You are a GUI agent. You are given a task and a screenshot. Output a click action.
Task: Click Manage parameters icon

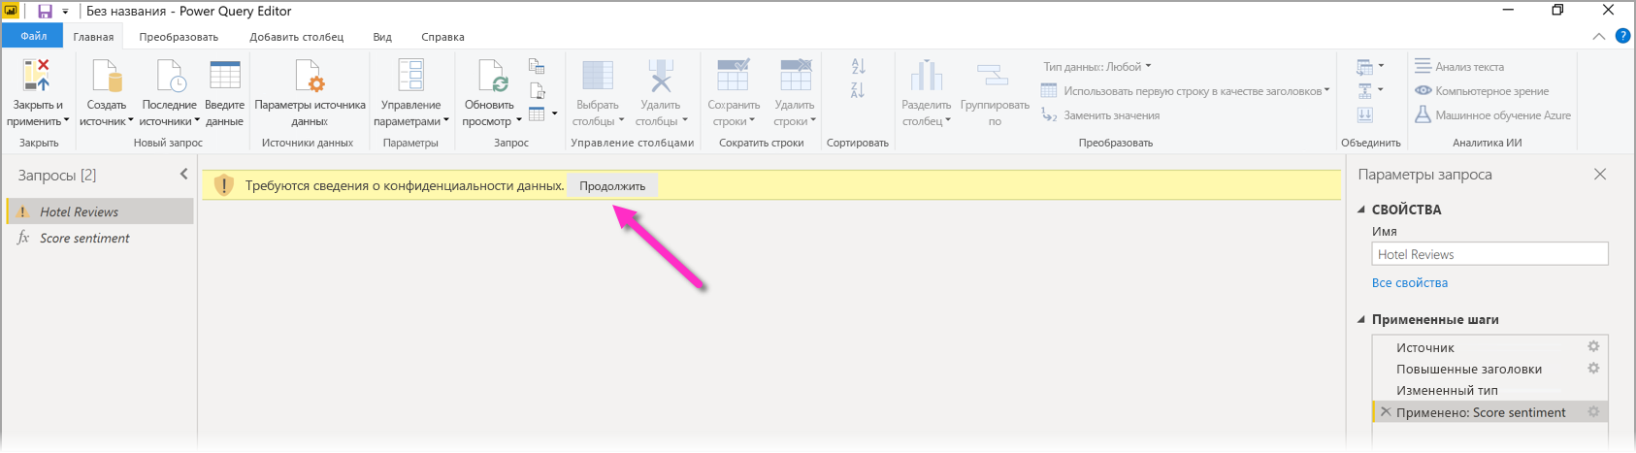[x=410, y=75]
